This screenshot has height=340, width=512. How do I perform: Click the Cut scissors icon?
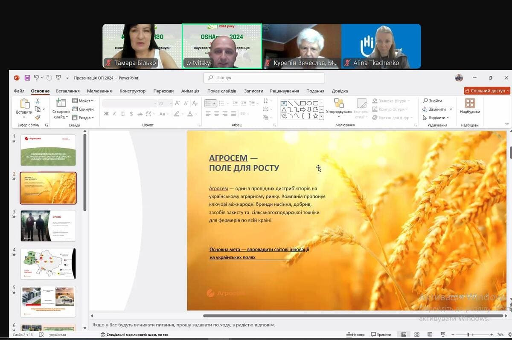[x=38, y=101]
